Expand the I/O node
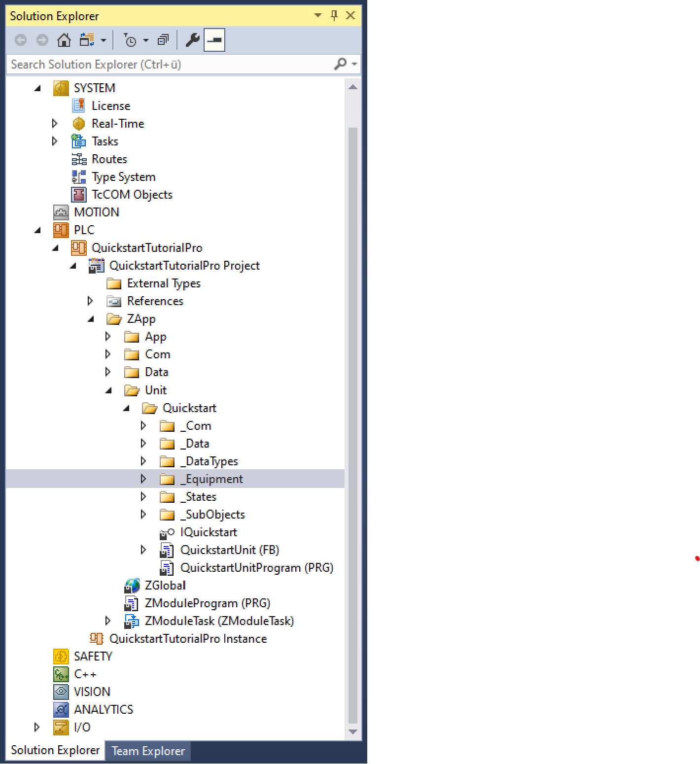The width and height of the screenshot is (700, 764). (37, 727)
